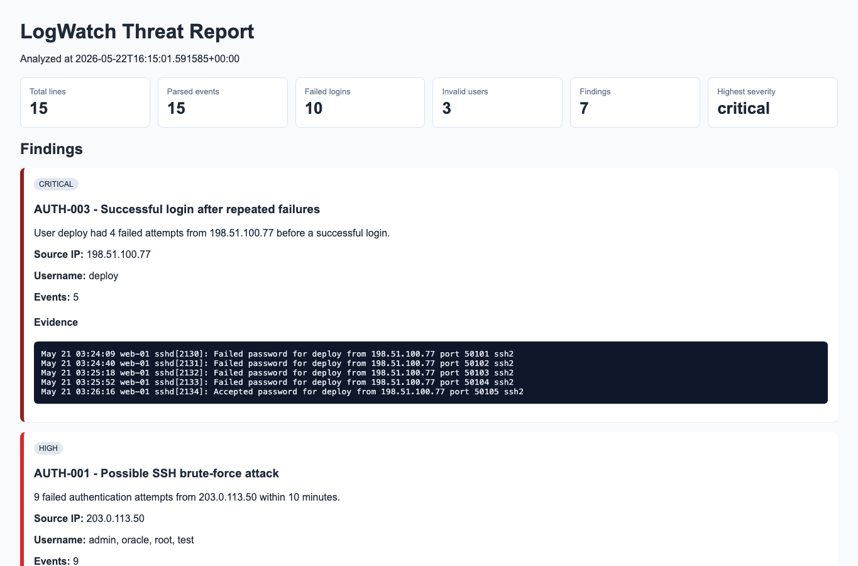Click the Events: 9 line

57,560
